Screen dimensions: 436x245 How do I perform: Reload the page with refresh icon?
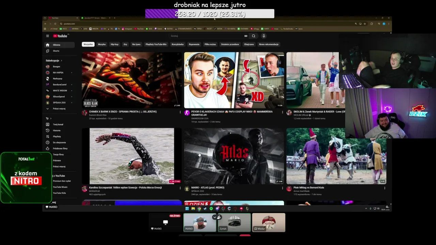click(x=55, y=23)
